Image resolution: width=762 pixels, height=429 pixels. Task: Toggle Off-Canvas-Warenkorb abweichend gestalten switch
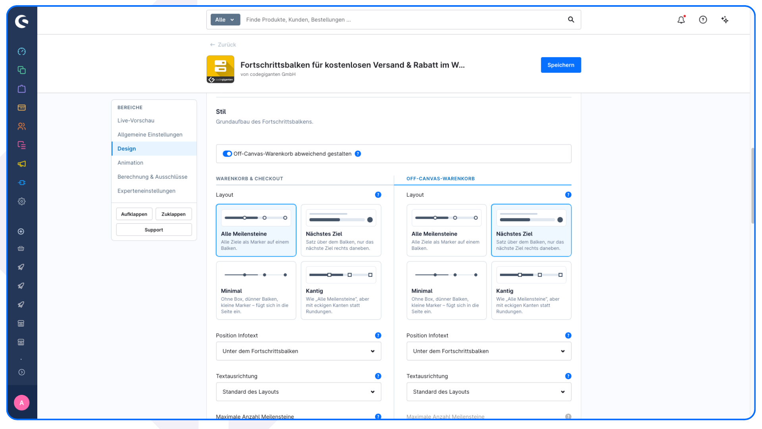coord(227,154)
